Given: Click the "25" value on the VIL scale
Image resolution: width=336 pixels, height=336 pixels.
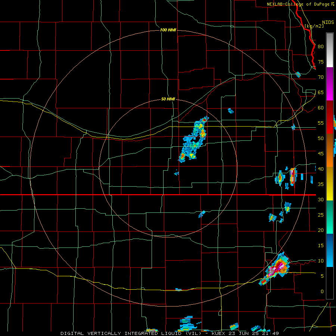Looking at the screenshot, I should tap(321, 215).
